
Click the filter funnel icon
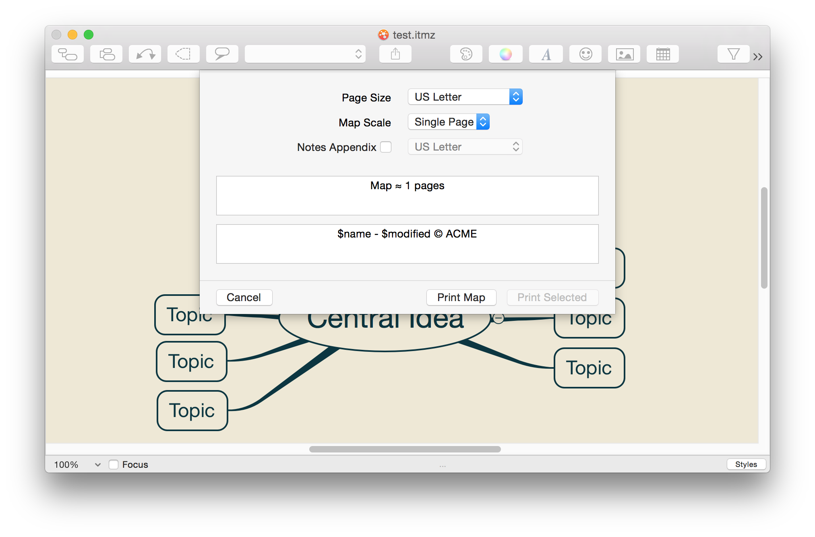(733, 54)
